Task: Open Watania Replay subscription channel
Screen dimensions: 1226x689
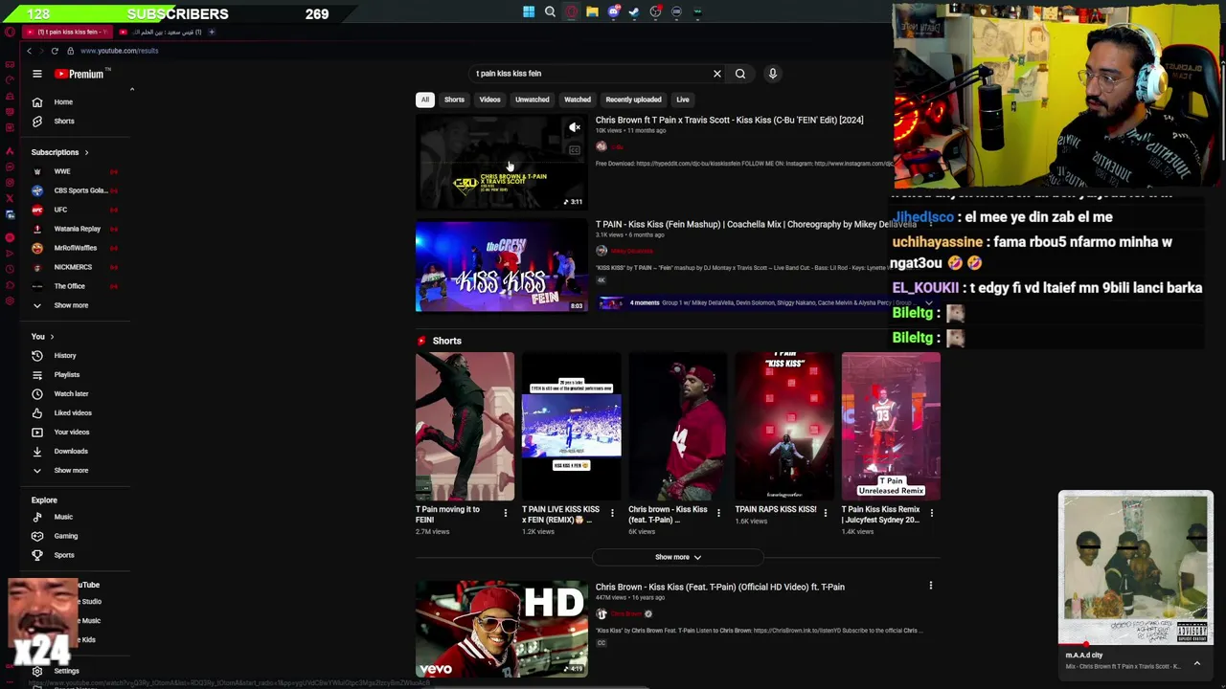Action: (x=77, y=229)
